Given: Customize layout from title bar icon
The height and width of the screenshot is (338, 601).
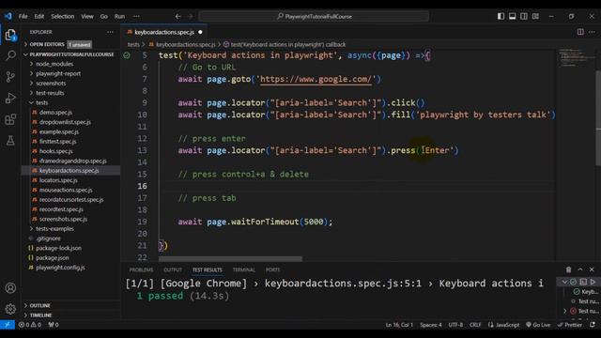Looking at the screenshot, I should (535, 16).
